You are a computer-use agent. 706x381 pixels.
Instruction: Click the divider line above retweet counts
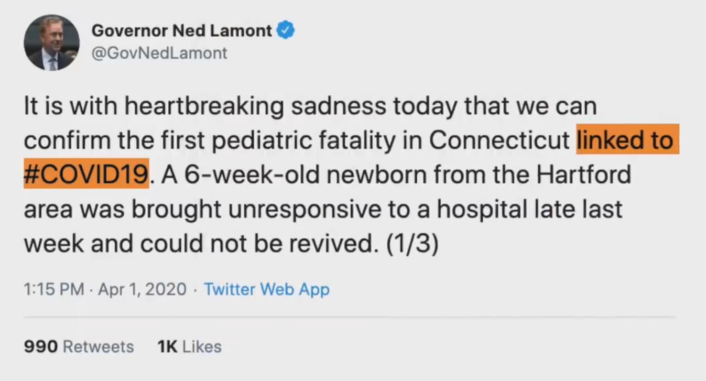[350, 317]
